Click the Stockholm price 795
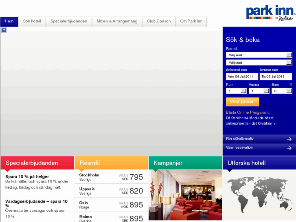 136,177
